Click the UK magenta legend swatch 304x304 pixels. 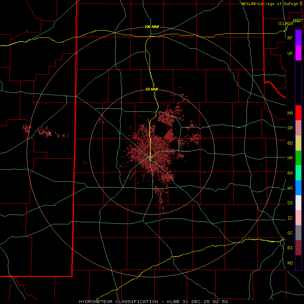[298, 53]
